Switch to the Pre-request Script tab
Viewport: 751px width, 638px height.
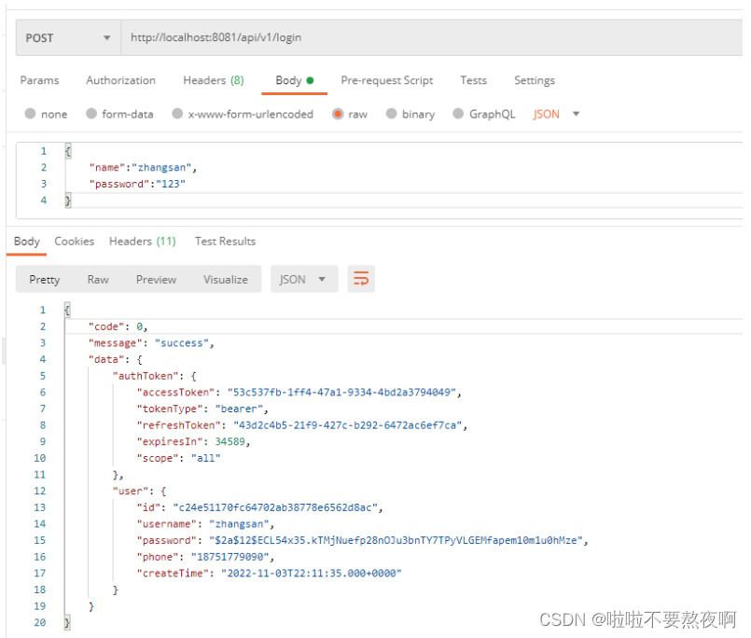[x=386, y=80]
